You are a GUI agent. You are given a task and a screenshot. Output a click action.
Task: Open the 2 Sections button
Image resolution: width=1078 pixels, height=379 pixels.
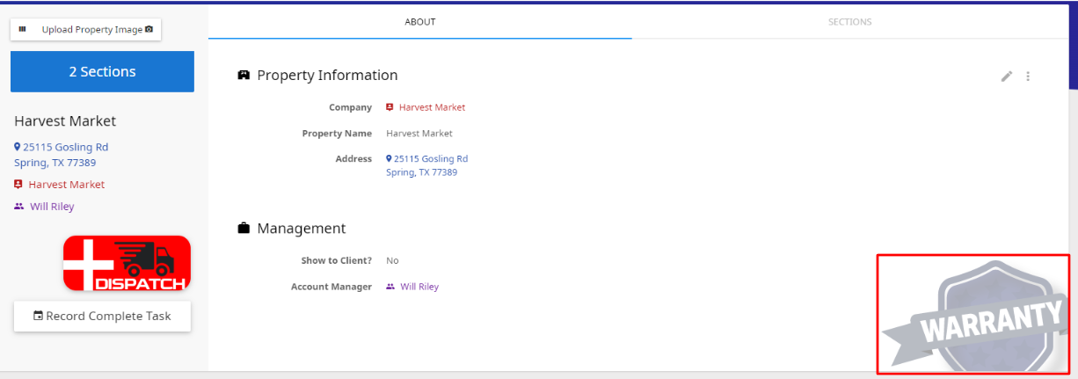102,71
